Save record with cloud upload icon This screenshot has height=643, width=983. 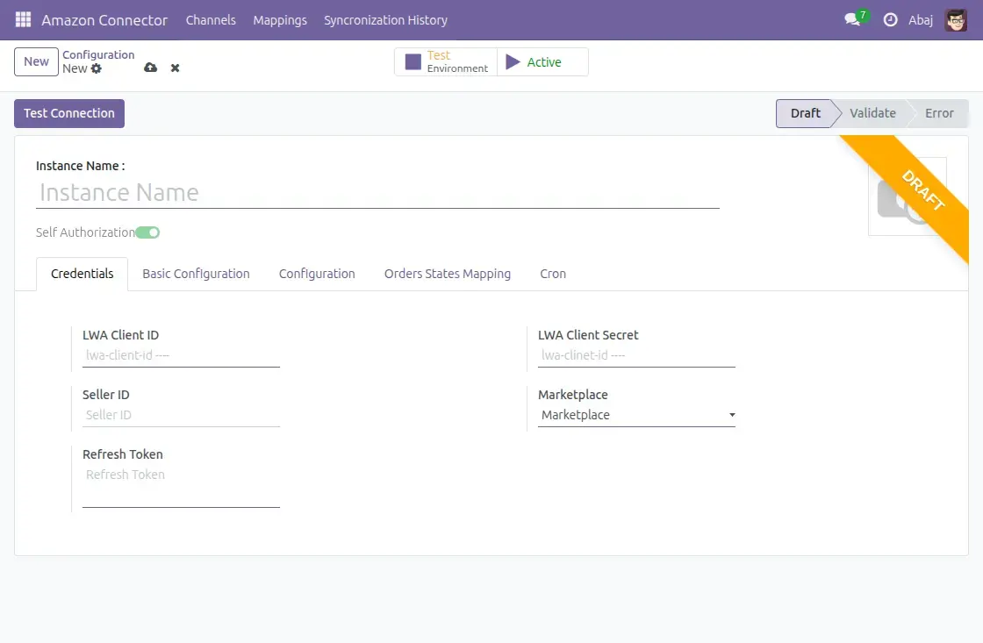151,68
